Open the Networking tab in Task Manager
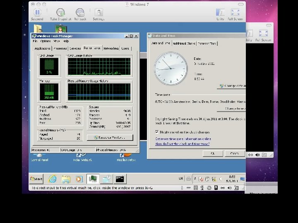This screenshot has width=298, height=223. 111,48
